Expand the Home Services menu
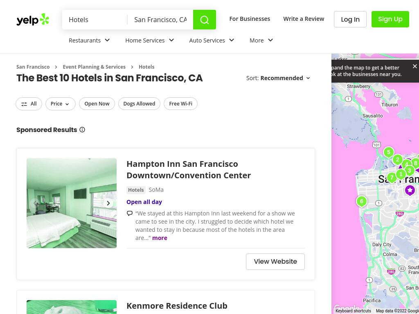419x314 pixels. click(x=150, y=40)
